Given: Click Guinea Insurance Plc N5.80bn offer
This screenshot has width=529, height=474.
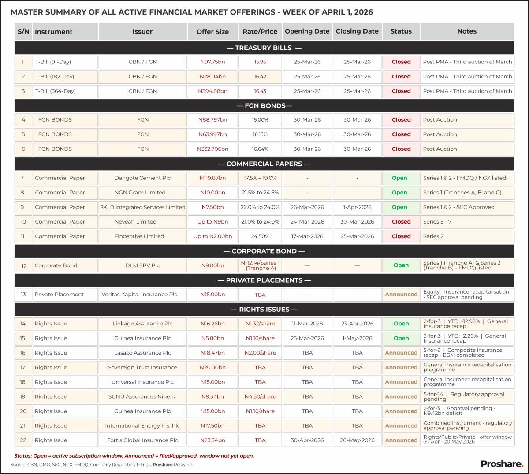Looking at the screenshot, I should pyautogui.click(x=212, y=338).
